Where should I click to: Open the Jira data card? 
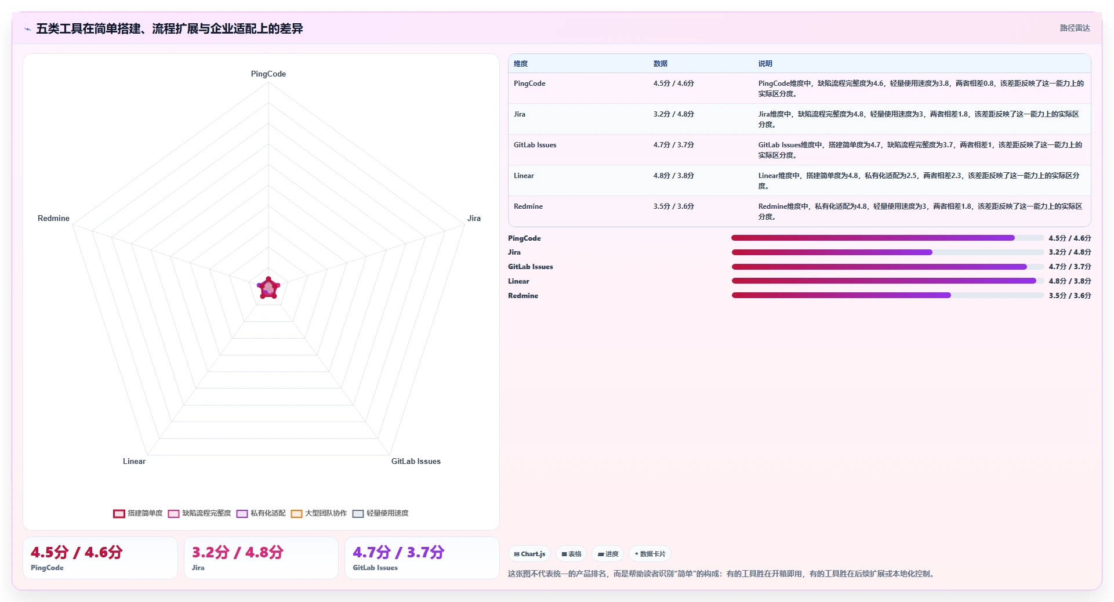tap(261, 558)
